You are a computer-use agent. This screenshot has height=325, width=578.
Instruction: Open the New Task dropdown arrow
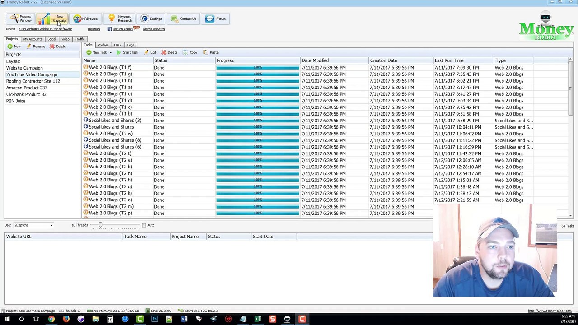pos(110,53)
